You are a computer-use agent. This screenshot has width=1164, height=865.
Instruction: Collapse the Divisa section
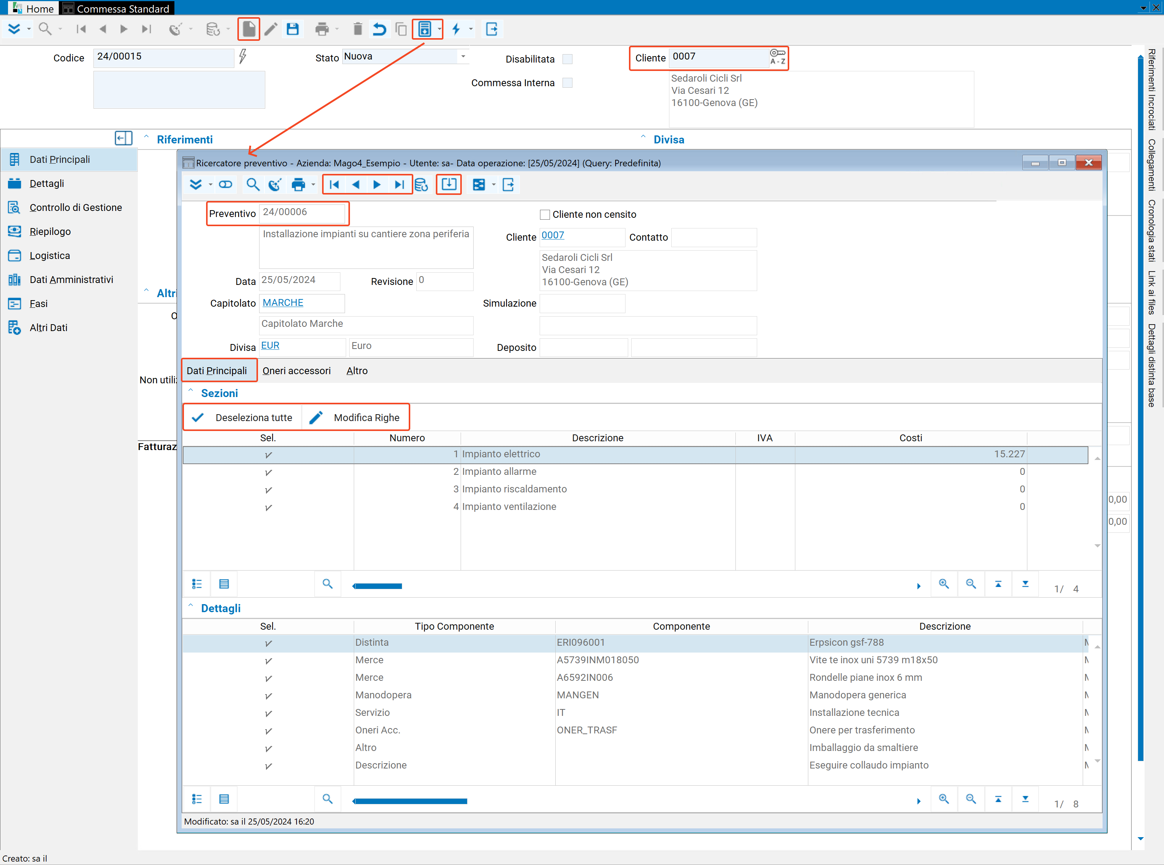point(643,137)
